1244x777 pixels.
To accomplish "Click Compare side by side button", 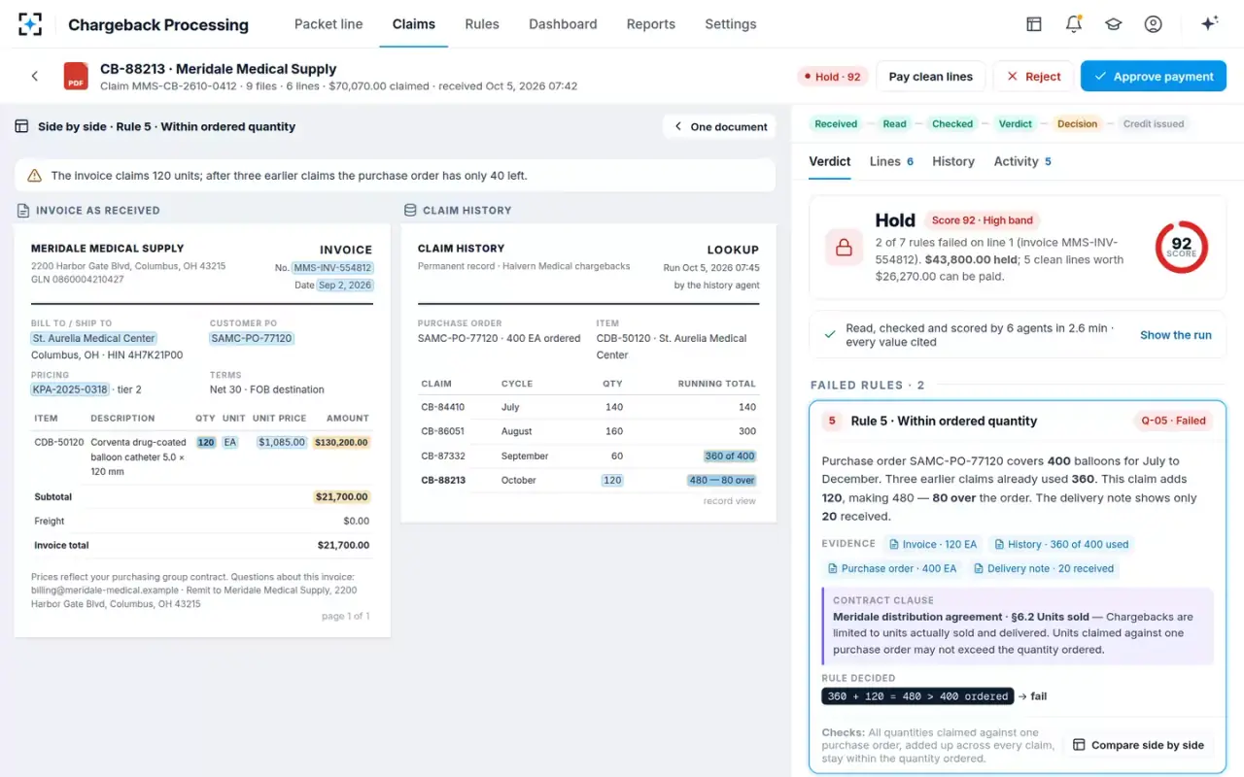I will click(x=1138, y=745).
